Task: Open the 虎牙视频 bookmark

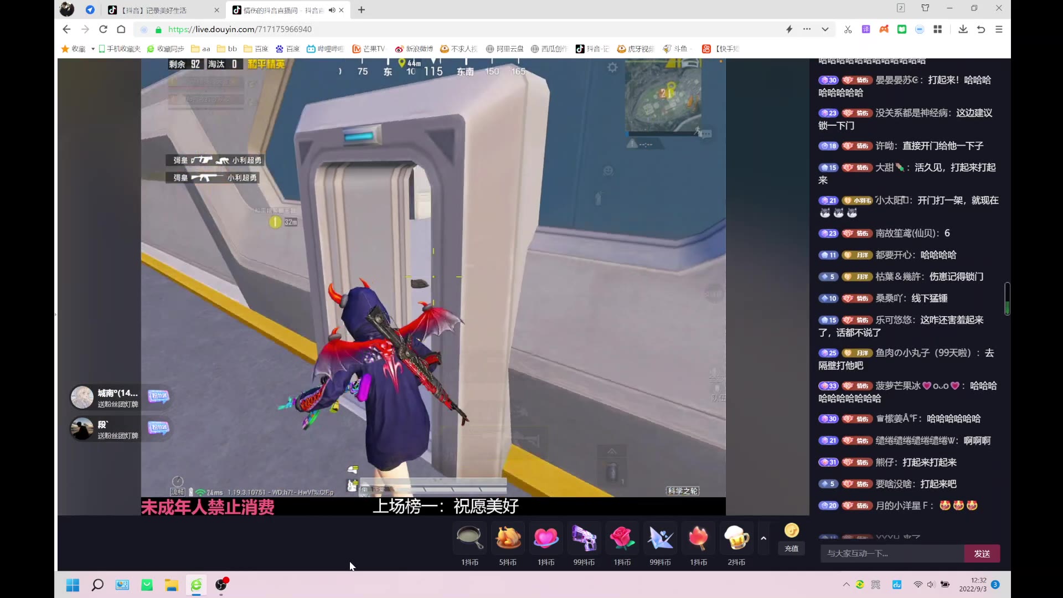Action: [636, 49]
